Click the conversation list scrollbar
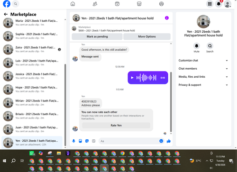 (65, 105)
